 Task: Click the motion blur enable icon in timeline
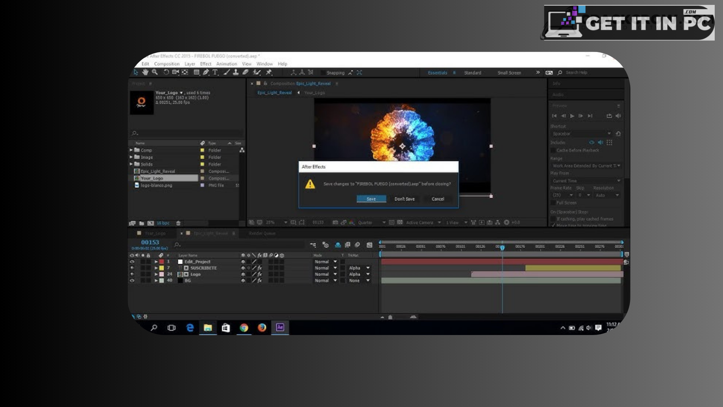point(357,245)
